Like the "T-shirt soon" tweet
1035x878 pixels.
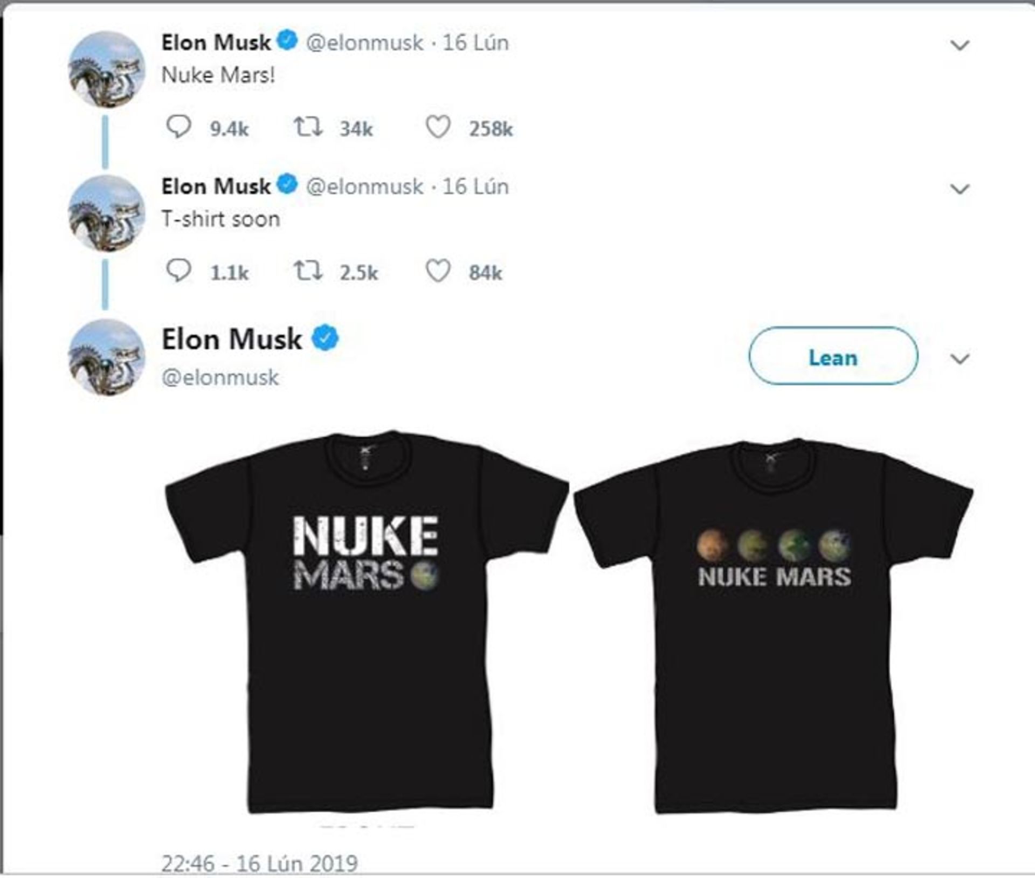(x=438, y=272)
